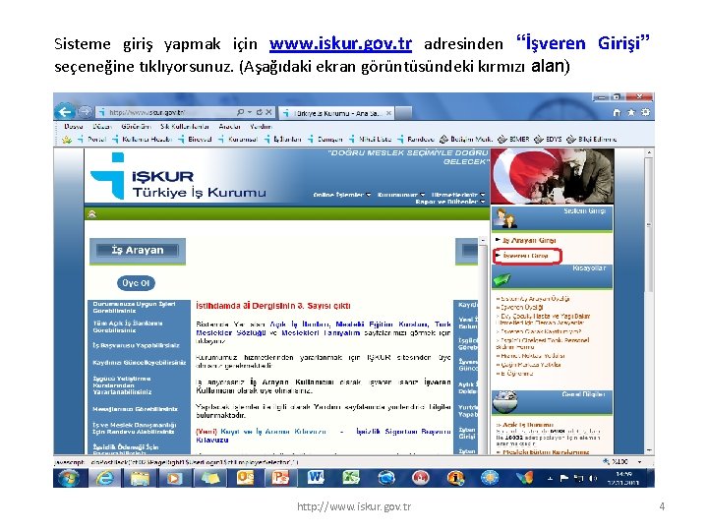
Task: Expand the Kurumumuz site menu
Action: tap(401, 195)
